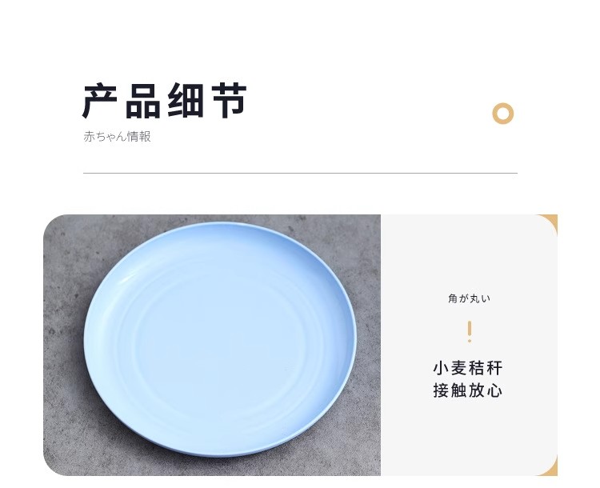Click the gold ring circle icon

502,114
